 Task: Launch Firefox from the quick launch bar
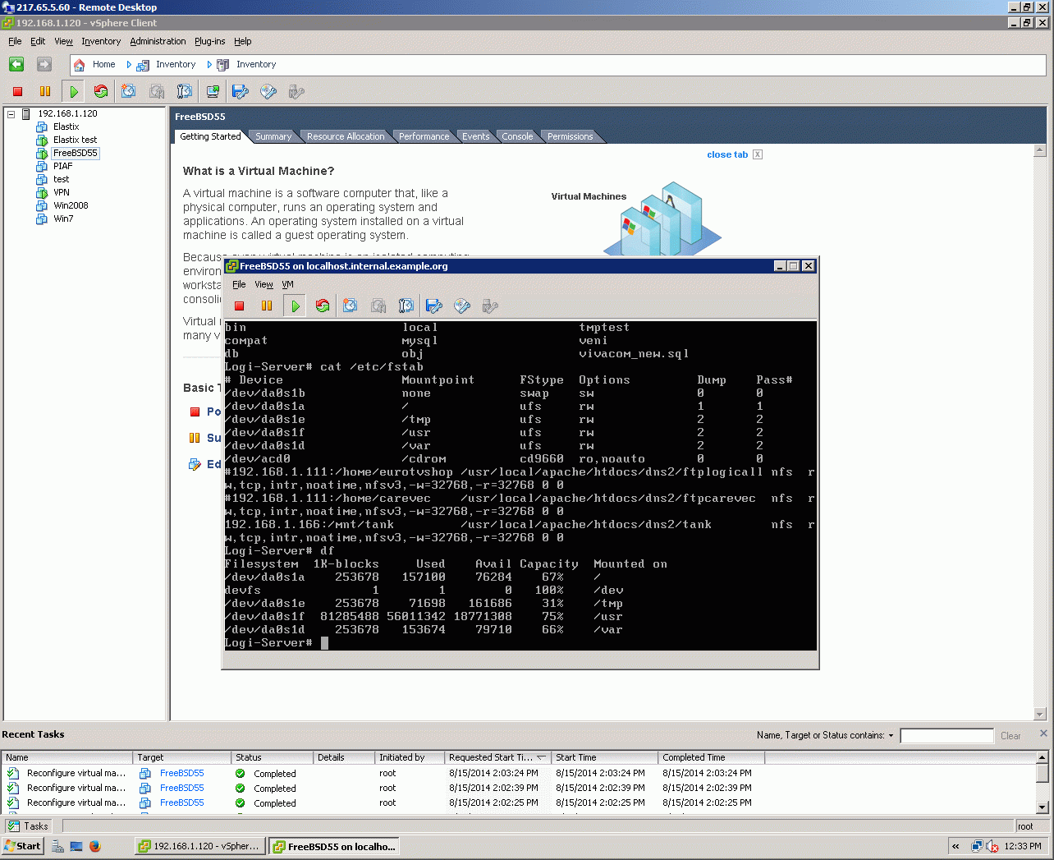[95, 846]
